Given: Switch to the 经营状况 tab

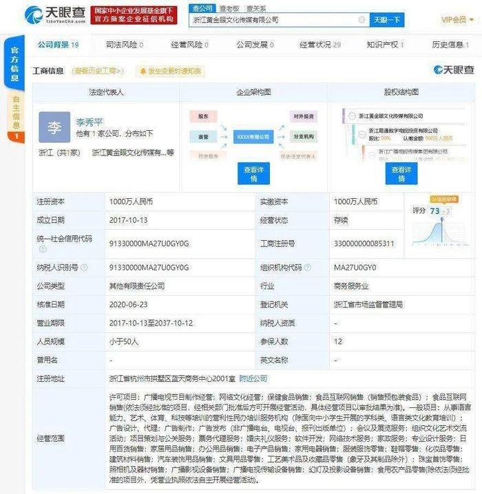Looking at the screenshot, I should (x=320, y=45).
